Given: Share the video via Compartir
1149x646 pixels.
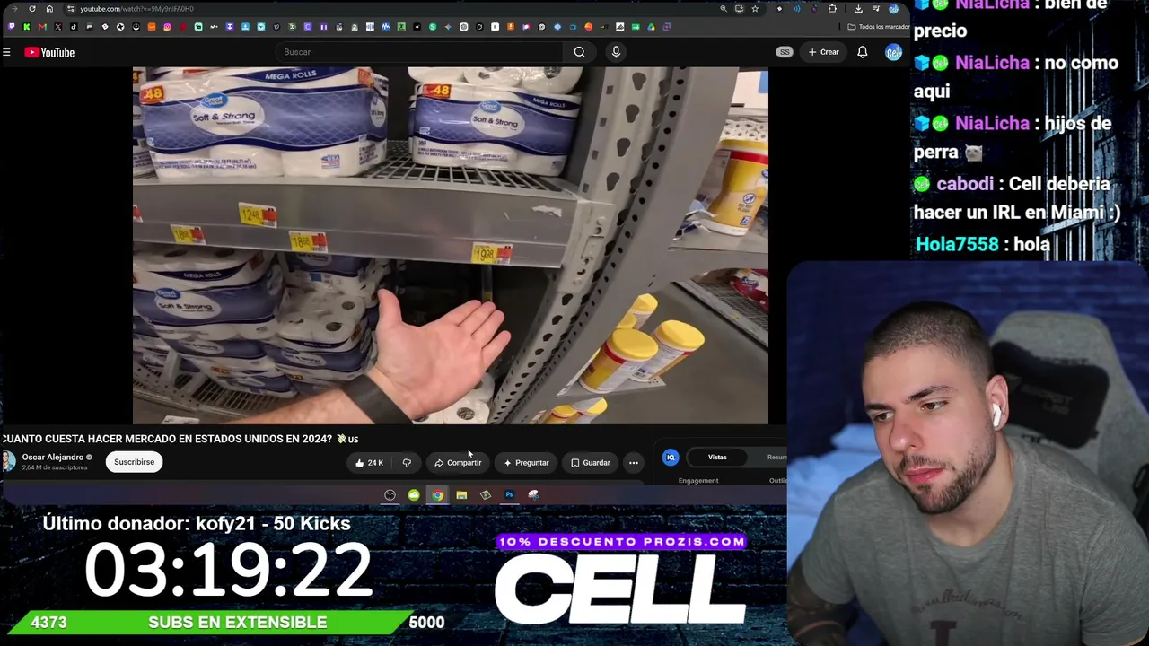Looking at the screenshot, I should point(458,463).
